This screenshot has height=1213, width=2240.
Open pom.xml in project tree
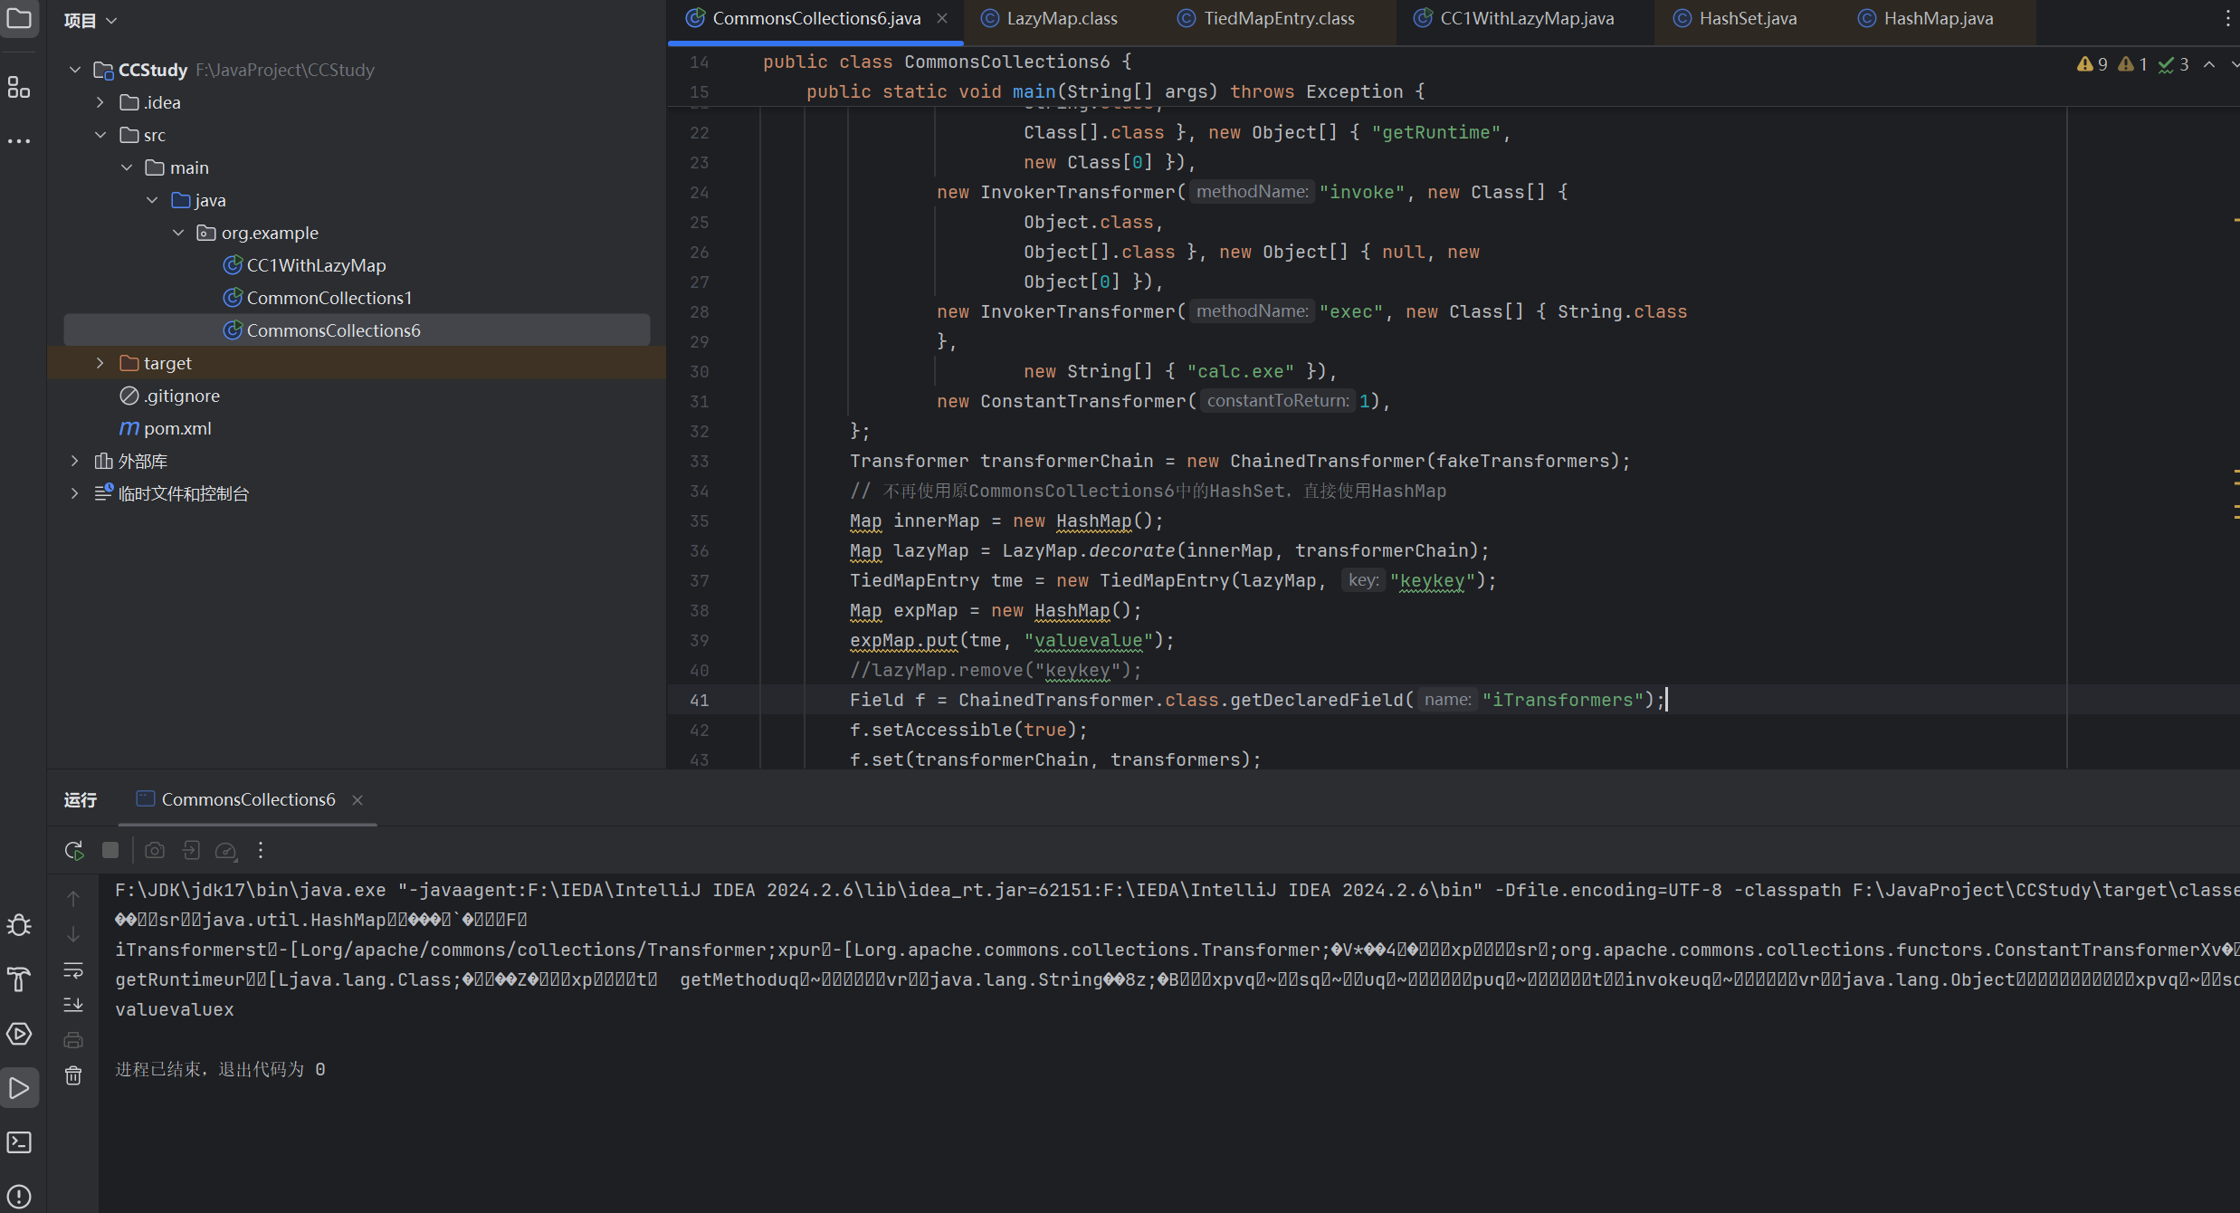point(177,428)
